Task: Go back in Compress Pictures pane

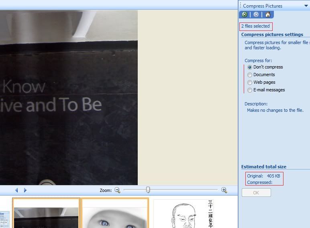Action: (245, 14)
